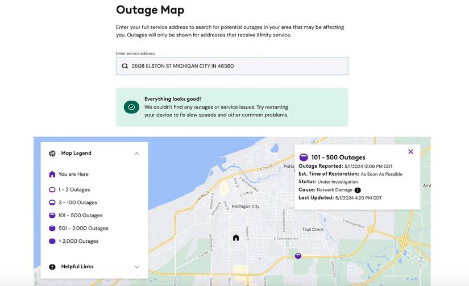Close the outage details popup
Viewport: 469px width, 286px height.
click(410, 152)
